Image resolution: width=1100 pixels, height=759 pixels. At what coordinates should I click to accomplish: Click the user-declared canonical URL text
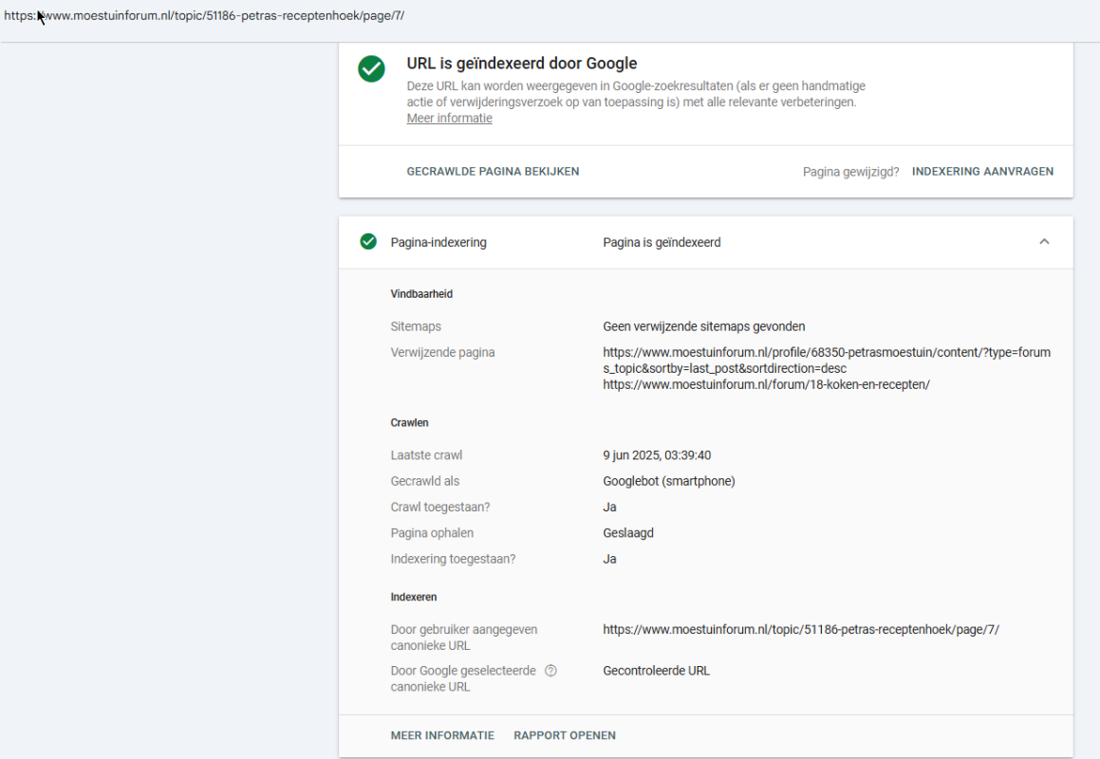coord(800,629)
